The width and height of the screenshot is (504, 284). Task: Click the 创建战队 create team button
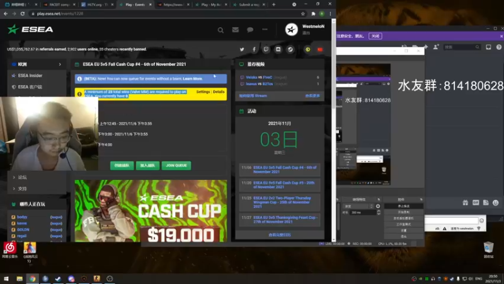coord(122,165)
